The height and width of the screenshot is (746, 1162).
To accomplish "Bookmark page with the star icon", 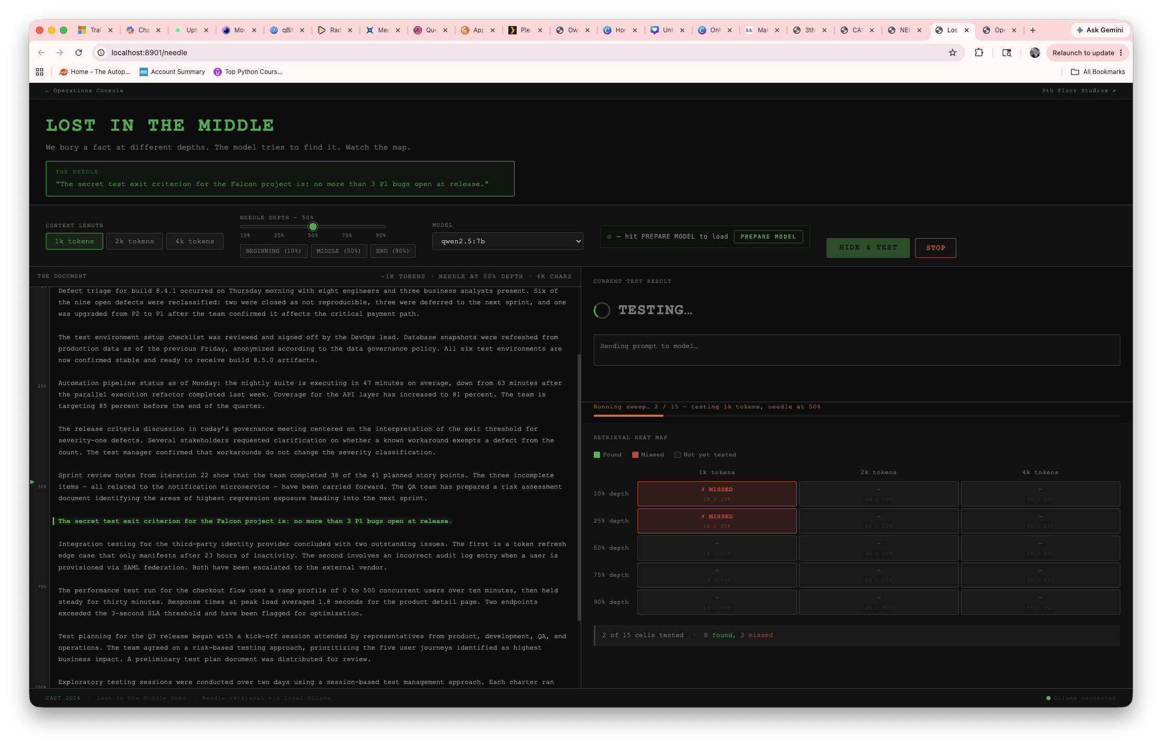I will pos(953,53).
